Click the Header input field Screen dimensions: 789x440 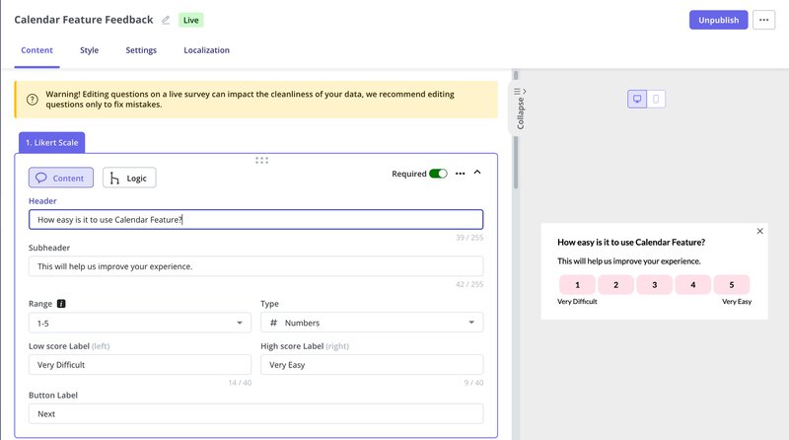tap(255, 219)
